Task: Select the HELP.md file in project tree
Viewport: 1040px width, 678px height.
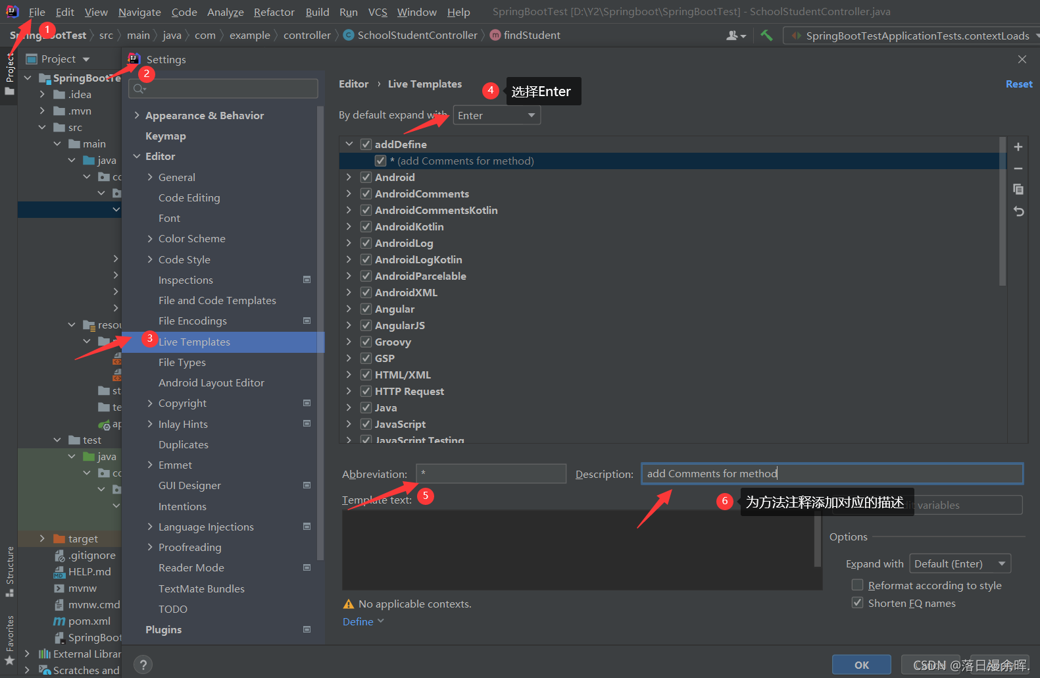Action: pos(82,571)
